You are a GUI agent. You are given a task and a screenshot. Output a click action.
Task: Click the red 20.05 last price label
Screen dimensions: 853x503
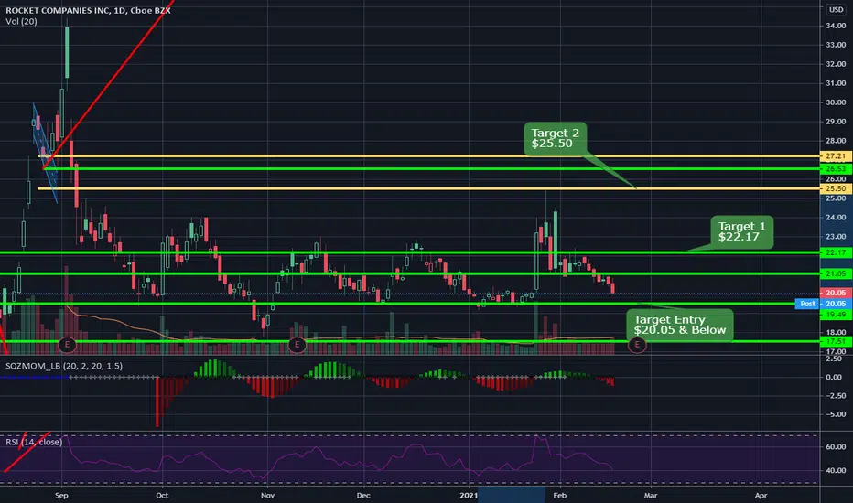(836, 293)
